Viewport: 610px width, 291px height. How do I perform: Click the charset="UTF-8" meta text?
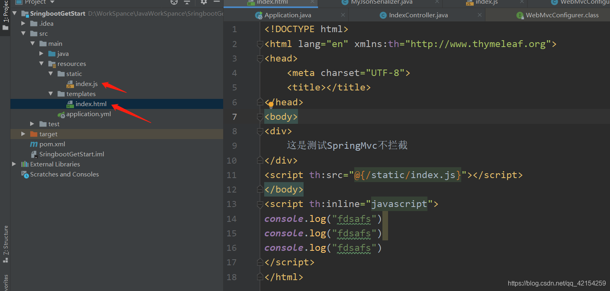coord(362,73)
